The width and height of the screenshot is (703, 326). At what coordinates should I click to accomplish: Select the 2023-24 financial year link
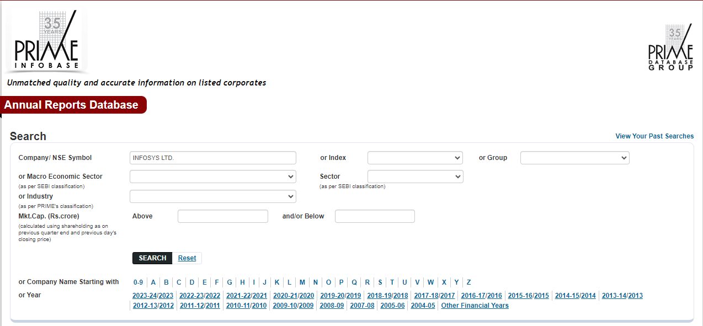[x=145, y=296]
